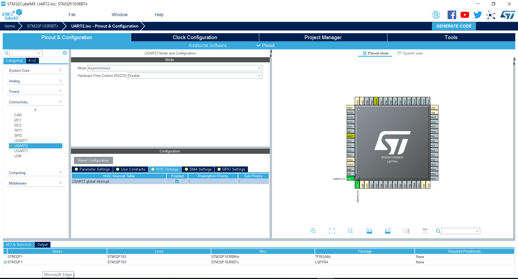The image size is (518, 279).
Task: Click the pinout list rows icon
Action: pos(425,231)
